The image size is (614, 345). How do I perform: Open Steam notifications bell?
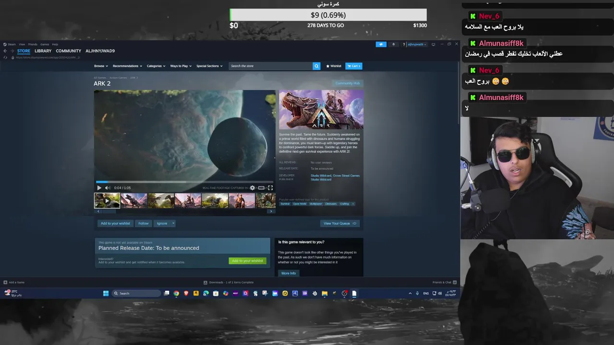click(394, 45)
